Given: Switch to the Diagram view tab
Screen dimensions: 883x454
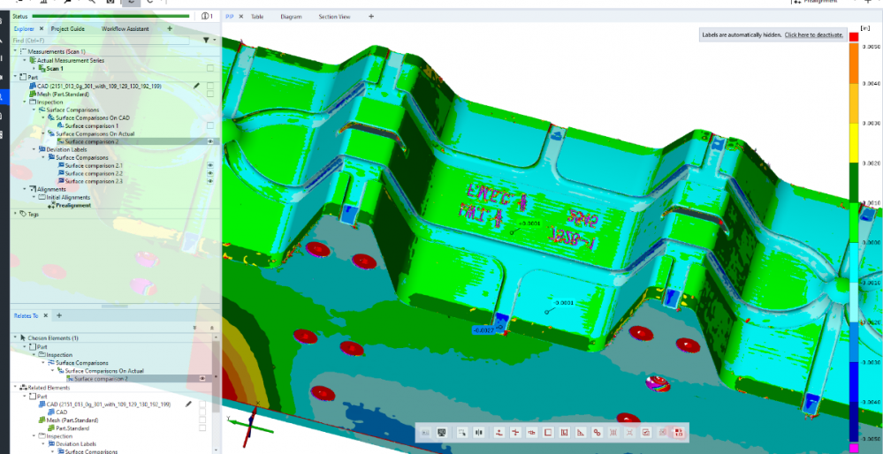Looking at the screenshot, I should [x=291, y=16].
